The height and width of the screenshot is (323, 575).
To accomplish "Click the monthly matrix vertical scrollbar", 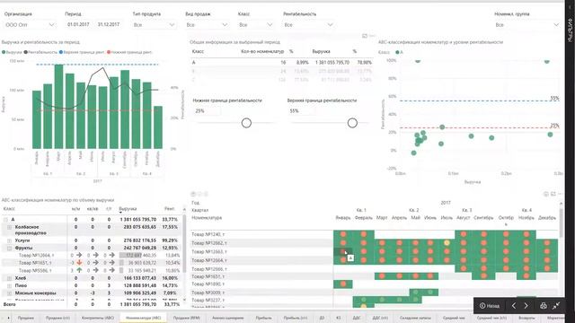I will (561, 223).
